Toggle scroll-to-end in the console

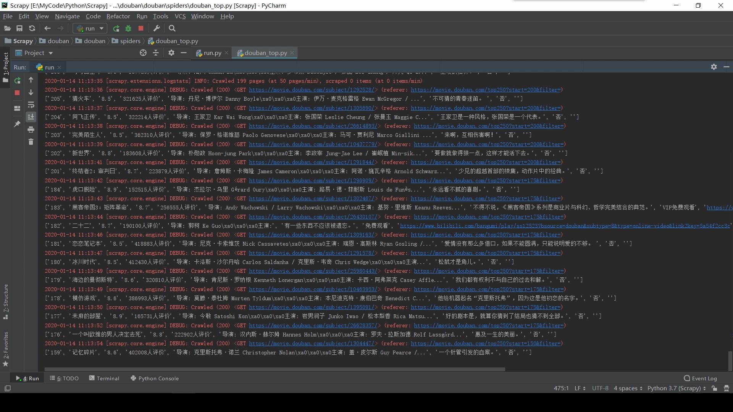[x=31, y=117]
